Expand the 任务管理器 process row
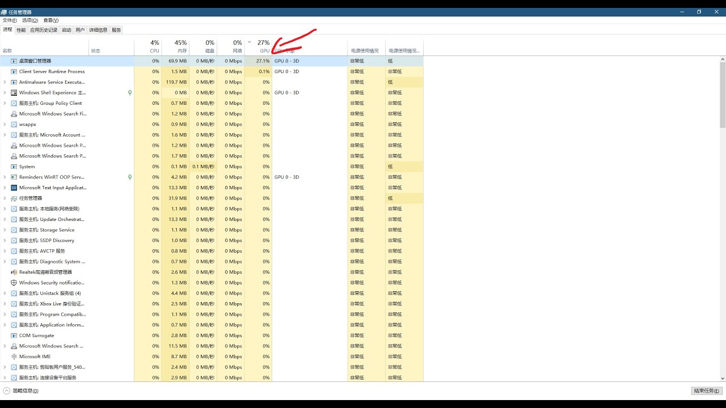Image resolution: width=726 pixels, height=408 pixels. (5, 198)
